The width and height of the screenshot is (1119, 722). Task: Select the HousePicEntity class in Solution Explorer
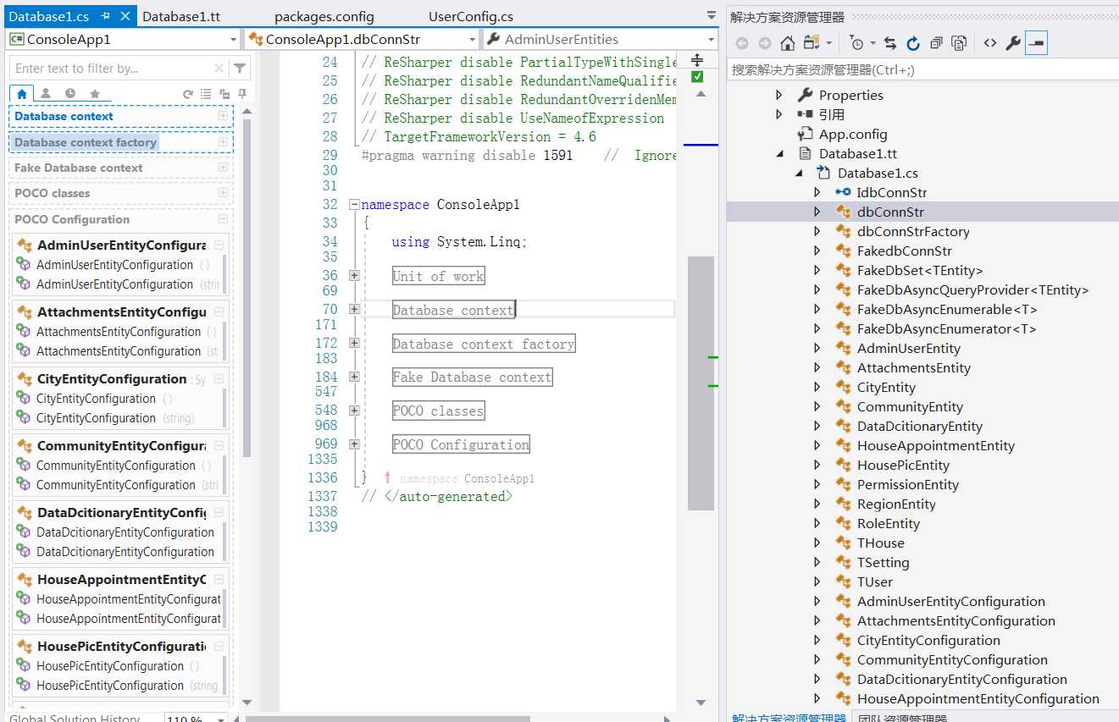[x=903, y=465]
